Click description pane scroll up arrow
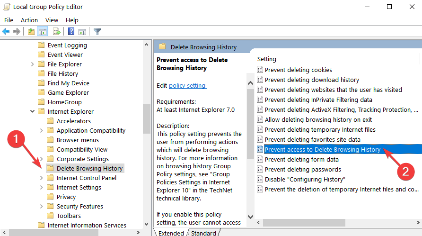The image size is (422, 236). pos(250,83)
